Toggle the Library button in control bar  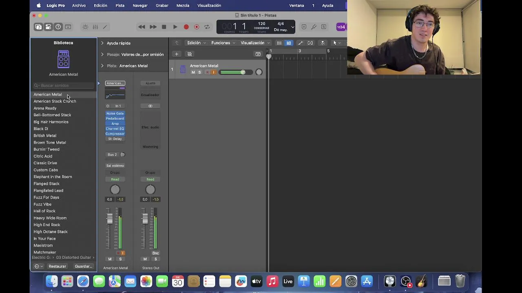coord(38,27)
